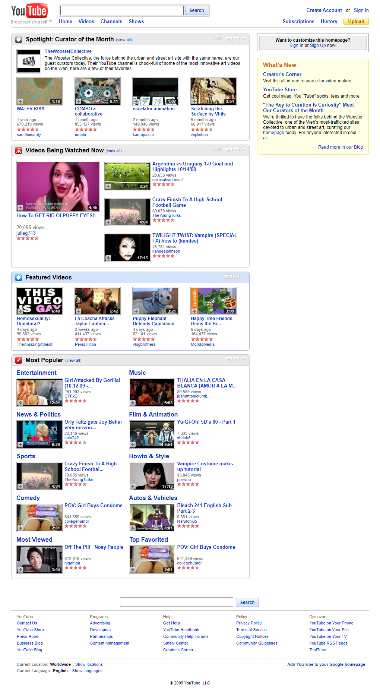Open YouTube Store in What's New
This screenshot has height=693, width=380.
coord(280,90)
